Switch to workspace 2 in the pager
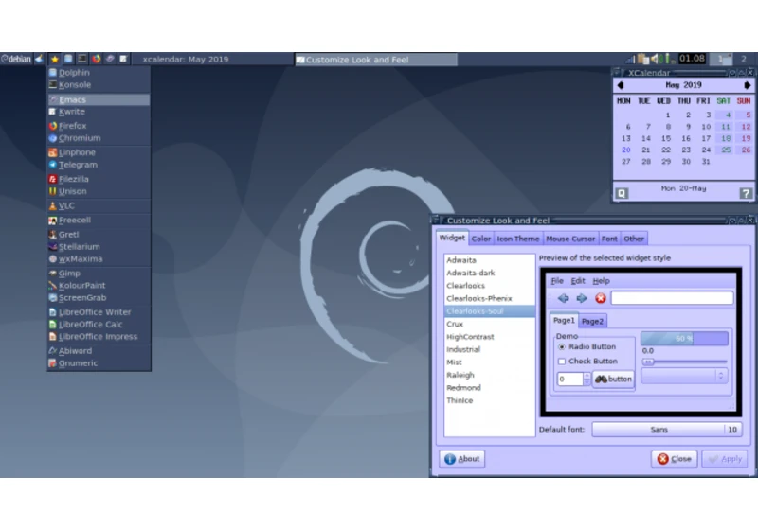The height and width of the screenshot is (530, 758). tap(744, 59)
